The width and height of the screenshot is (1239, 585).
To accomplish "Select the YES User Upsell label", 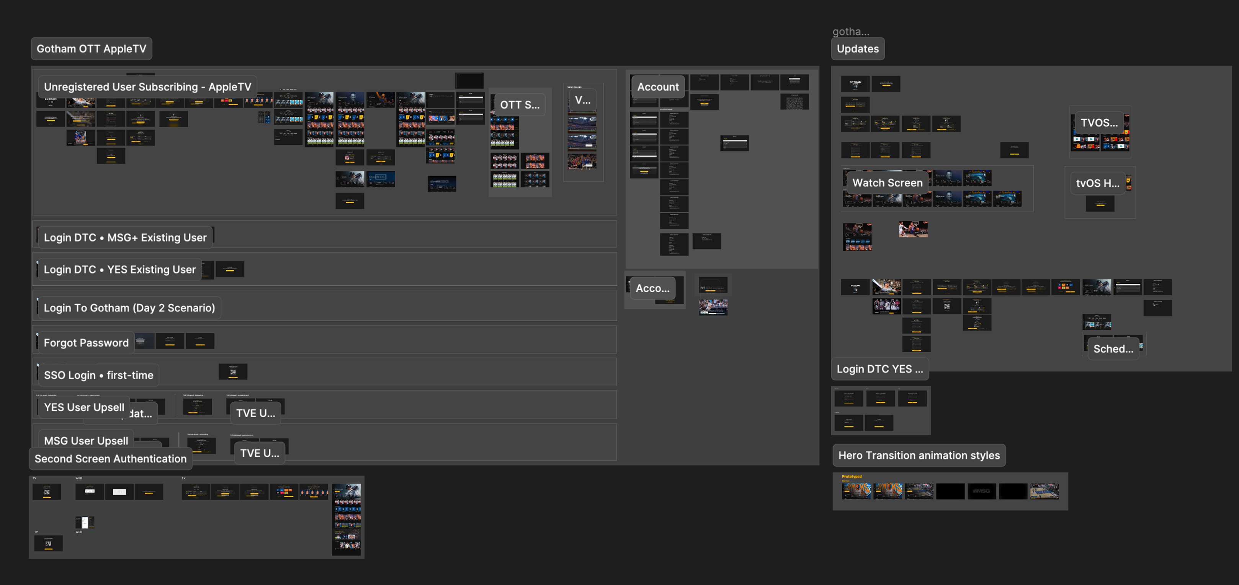I will click(84, 407).
